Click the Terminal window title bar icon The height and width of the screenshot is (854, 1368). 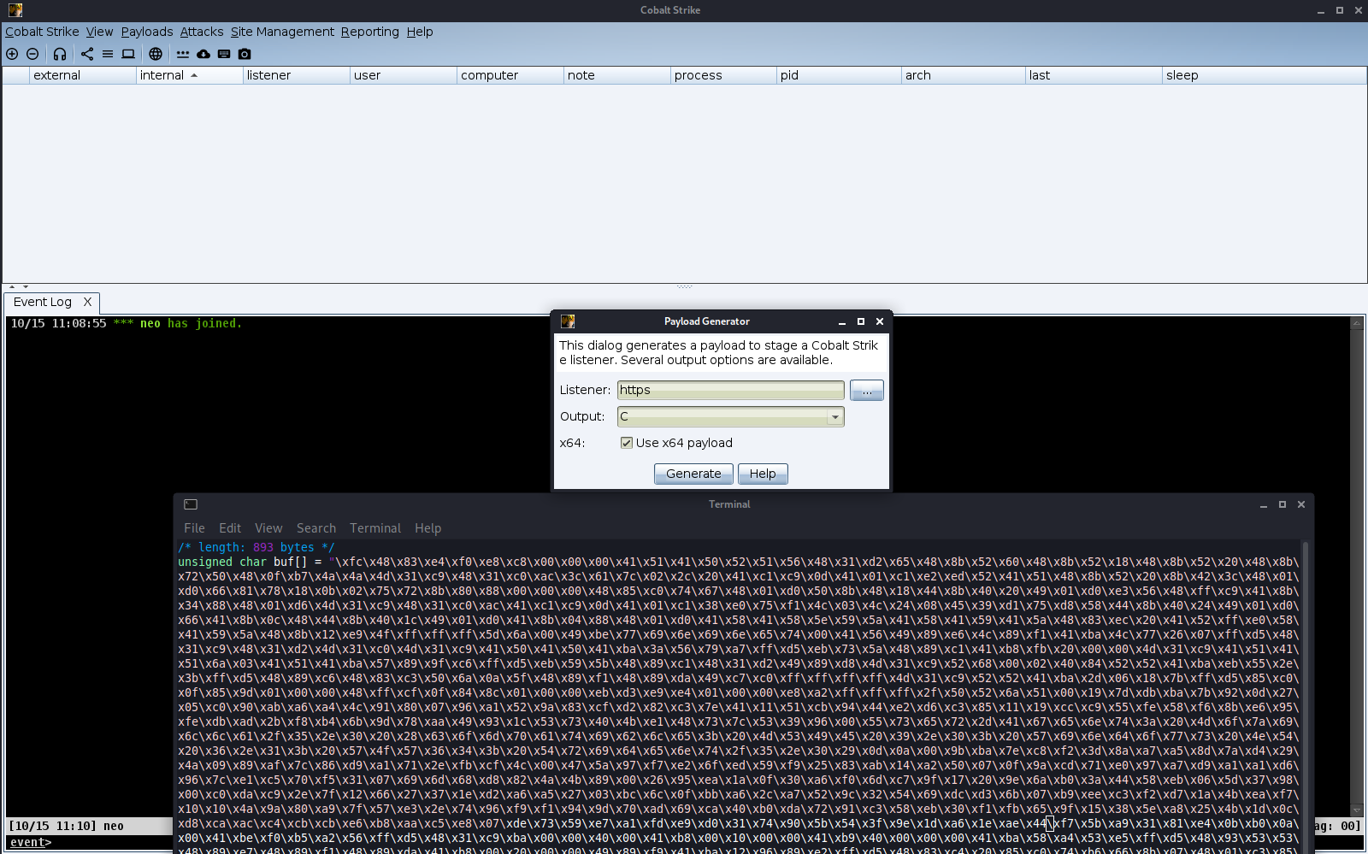pyautogui.click(x=191, y=504)
